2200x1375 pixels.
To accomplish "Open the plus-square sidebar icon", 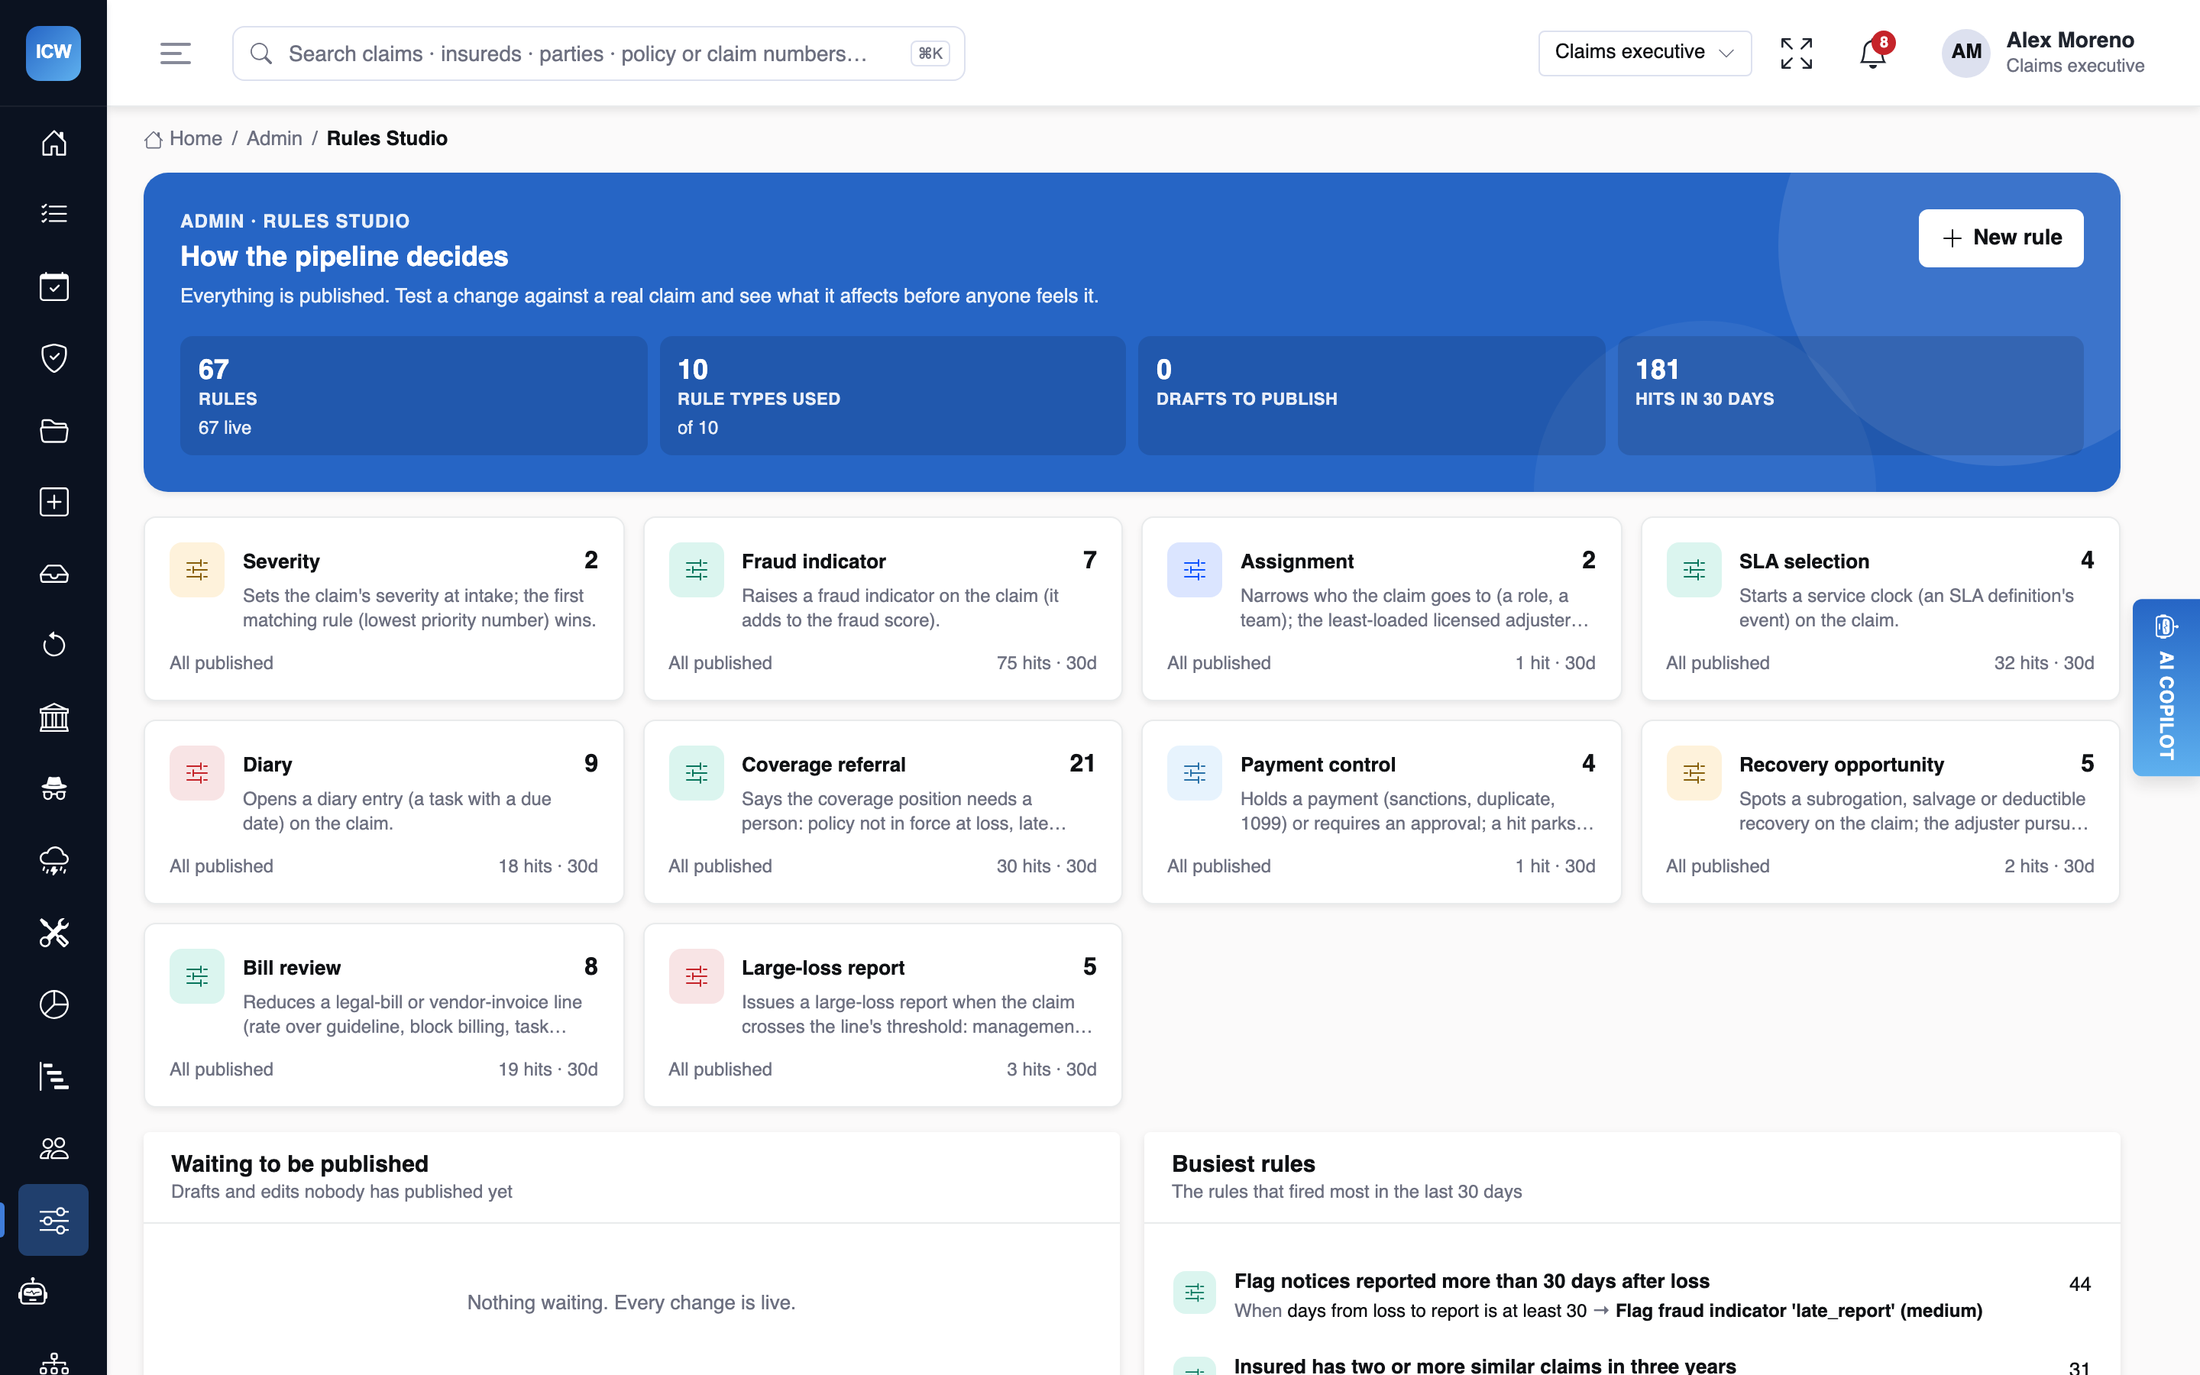I will (x=53, y=502).
